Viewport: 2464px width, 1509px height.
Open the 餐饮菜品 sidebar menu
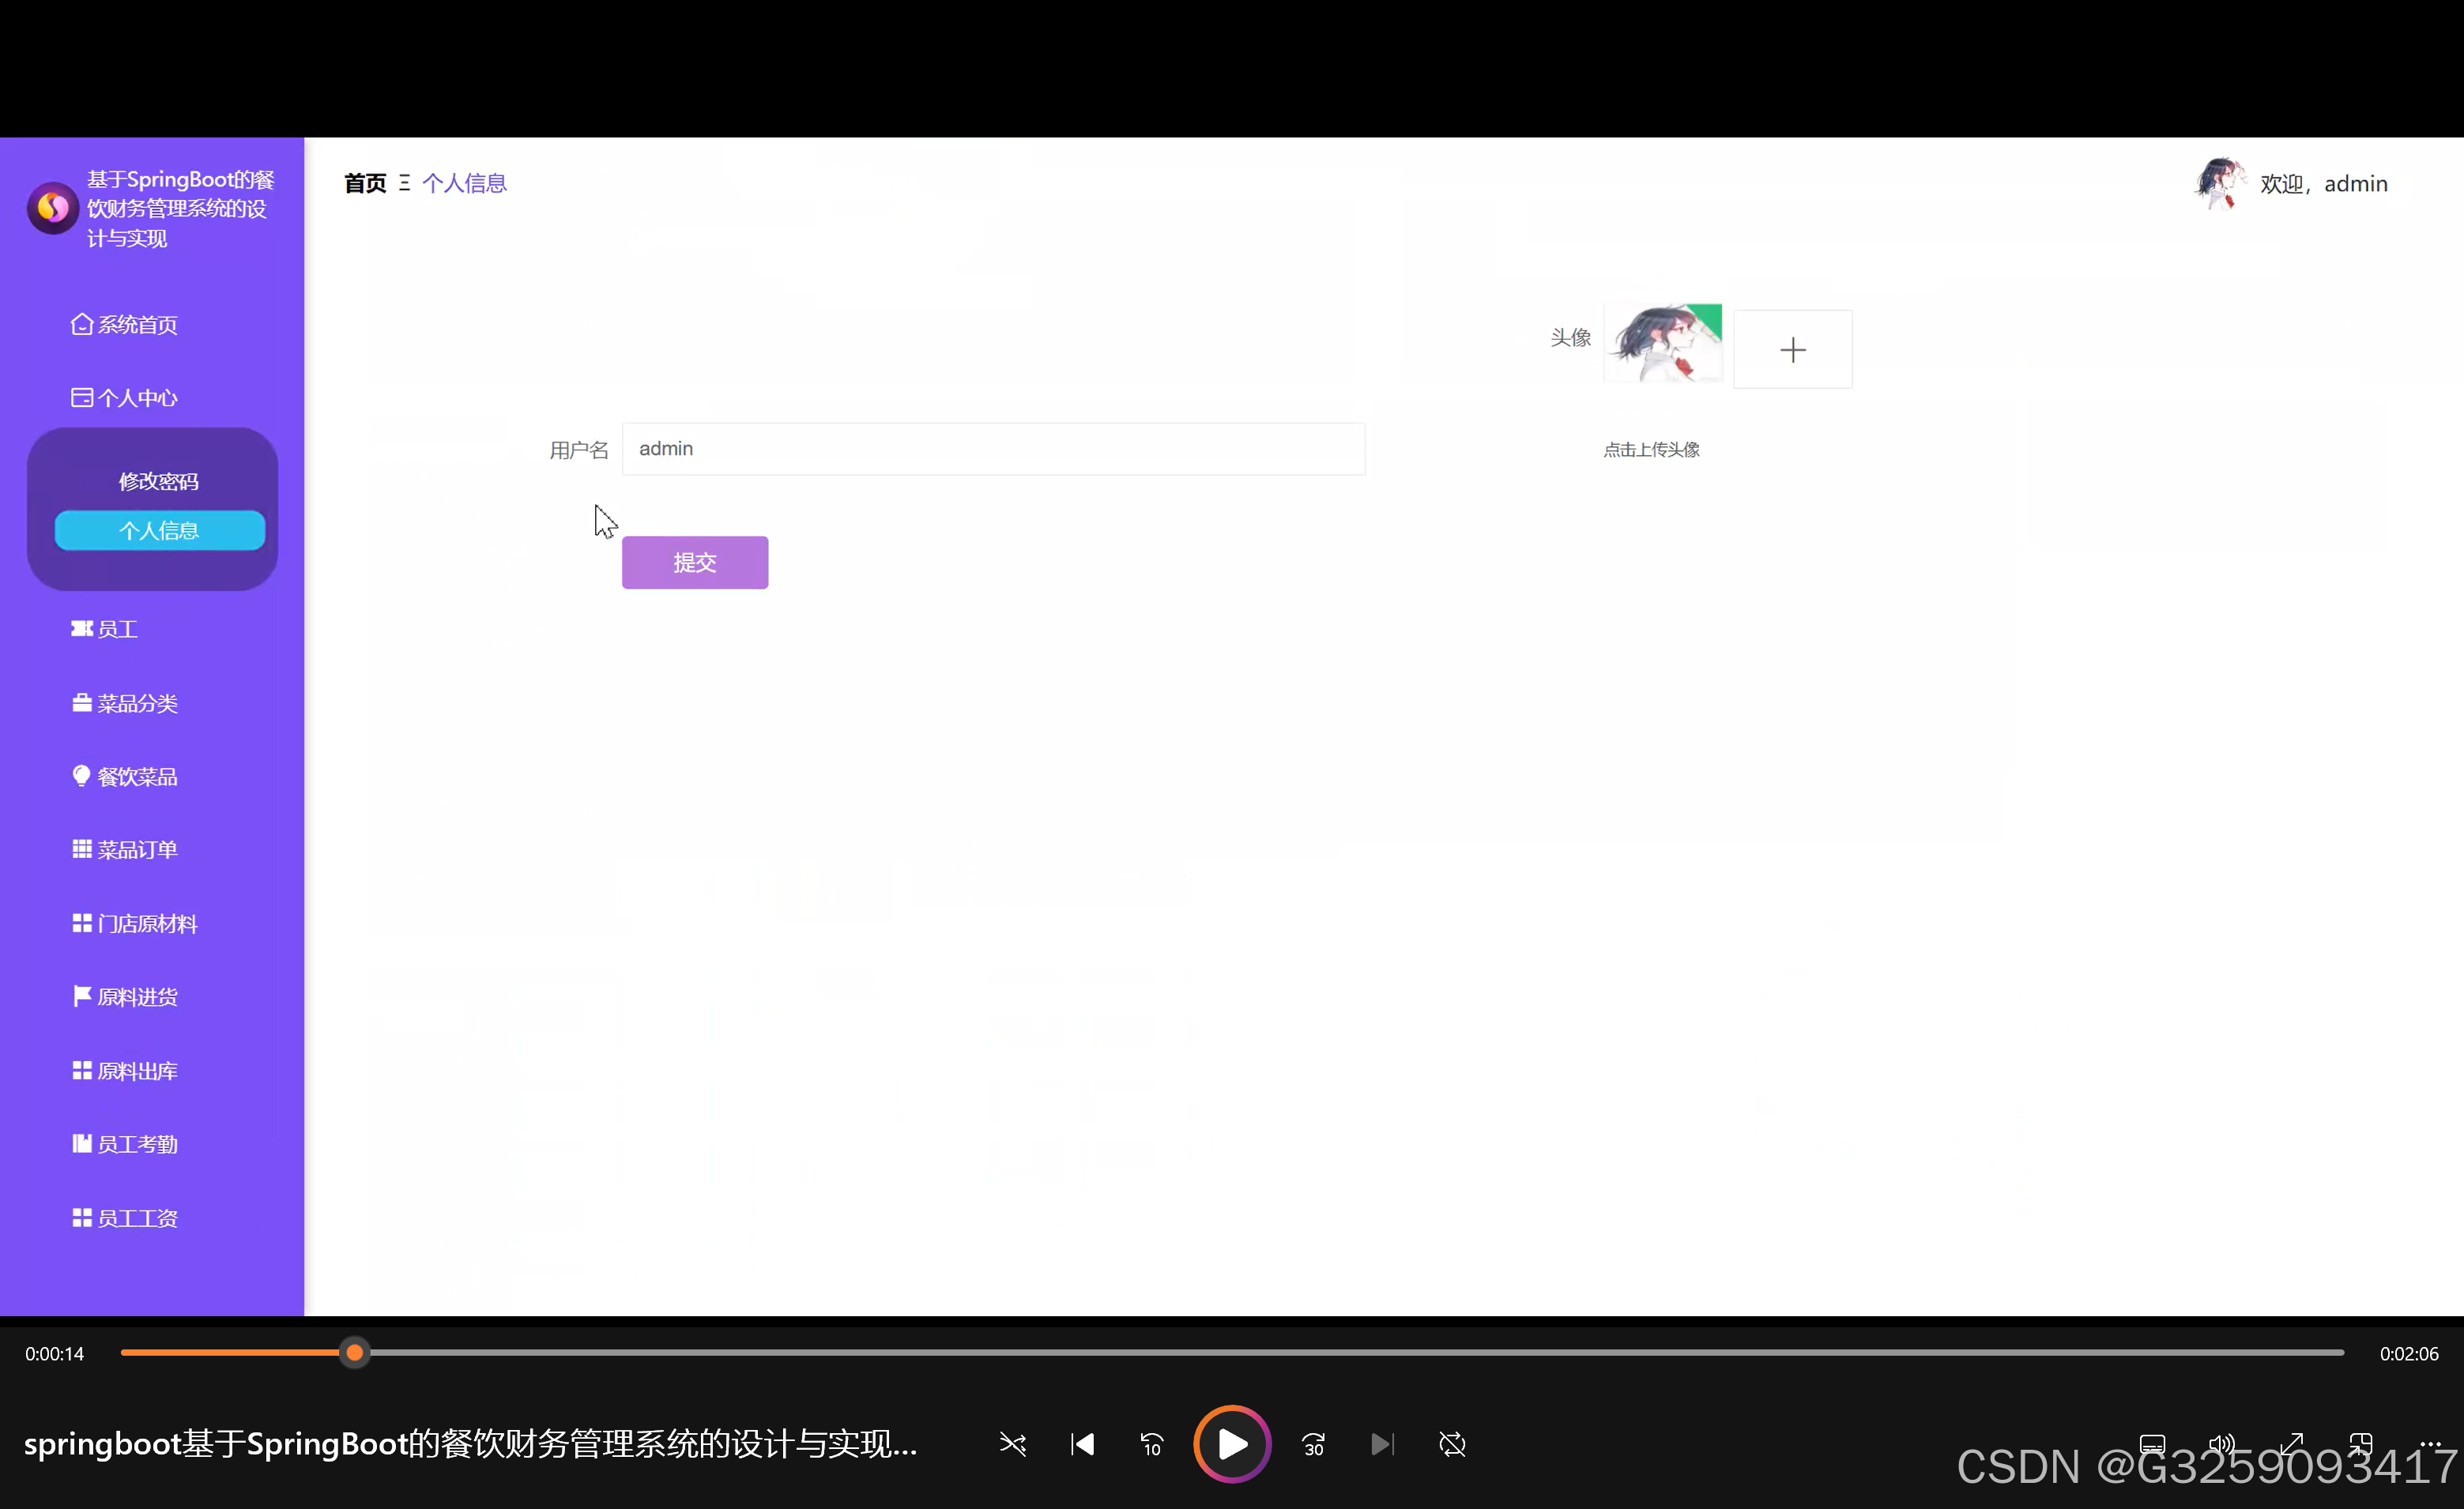pos(124,776)
